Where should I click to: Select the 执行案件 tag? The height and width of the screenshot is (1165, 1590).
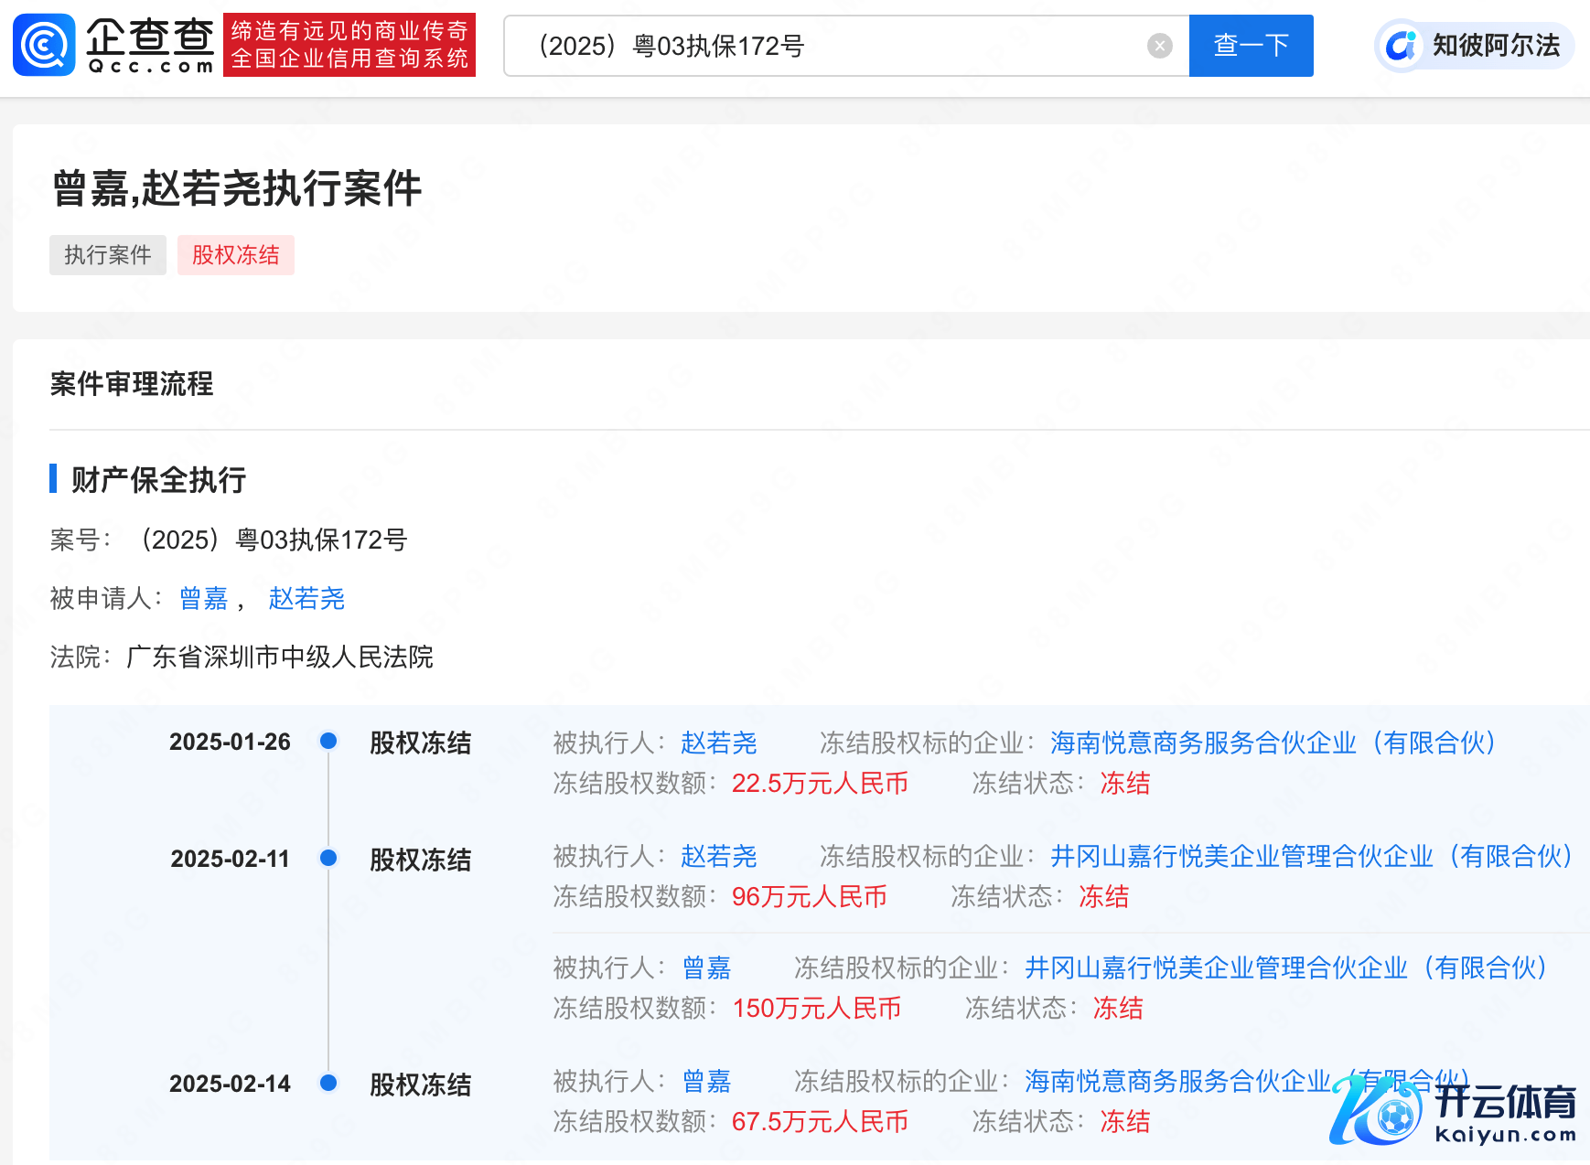[x=107, y=255]
